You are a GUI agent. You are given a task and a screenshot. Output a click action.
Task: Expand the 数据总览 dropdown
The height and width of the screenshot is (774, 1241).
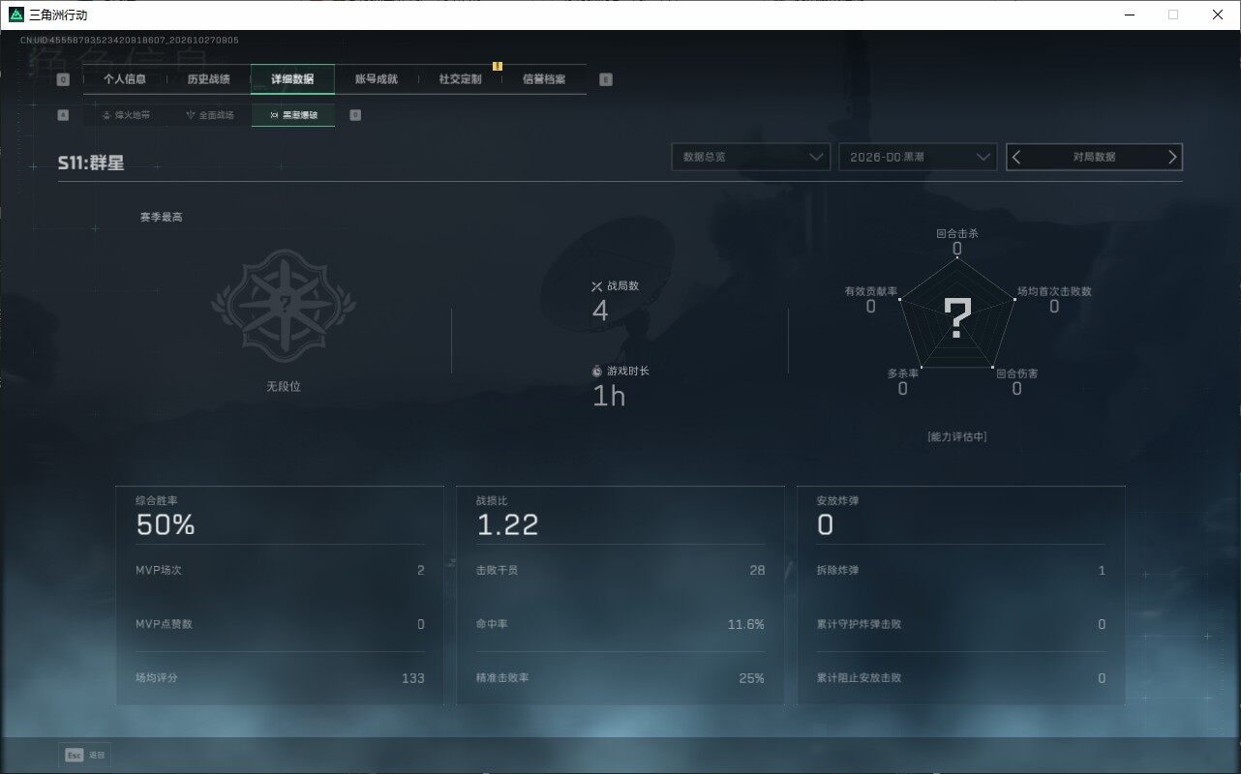751,157
